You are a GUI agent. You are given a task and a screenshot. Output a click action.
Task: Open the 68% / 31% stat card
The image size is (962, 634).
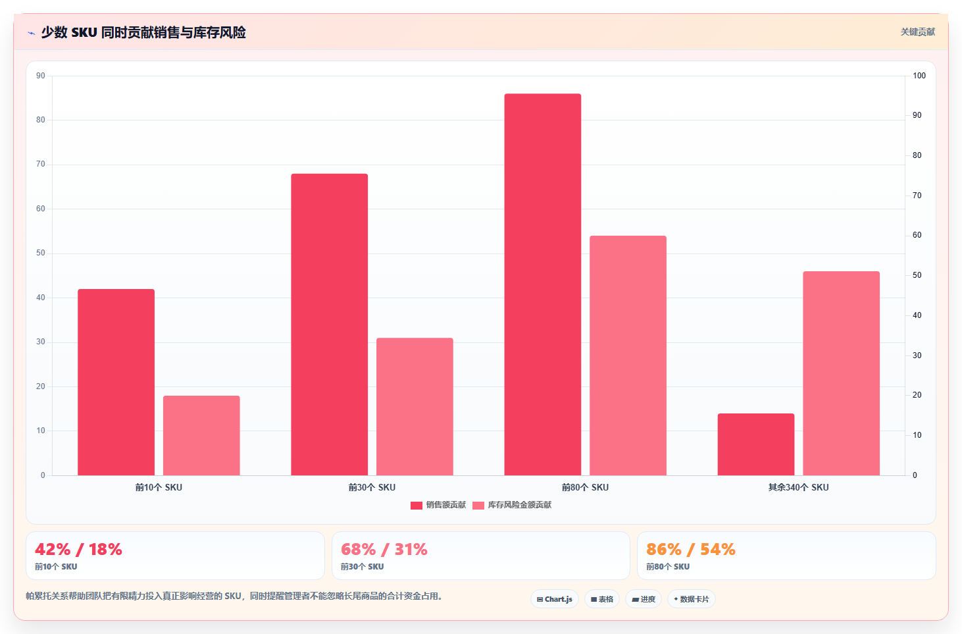481,556
